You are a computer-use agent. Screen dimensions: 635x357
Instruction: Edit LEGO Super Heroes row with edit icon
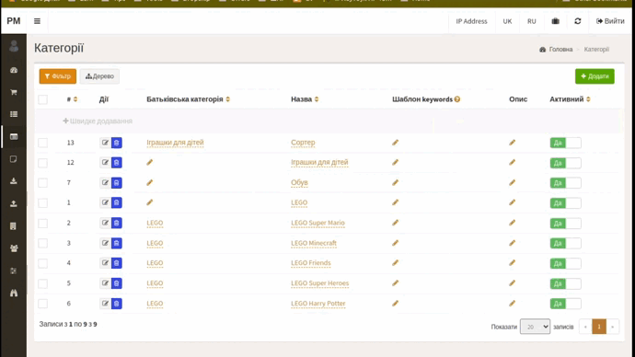click(105, 282)
